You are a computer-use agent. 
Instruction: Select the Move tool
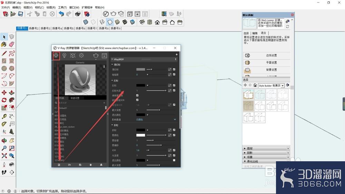click(4, 92)
